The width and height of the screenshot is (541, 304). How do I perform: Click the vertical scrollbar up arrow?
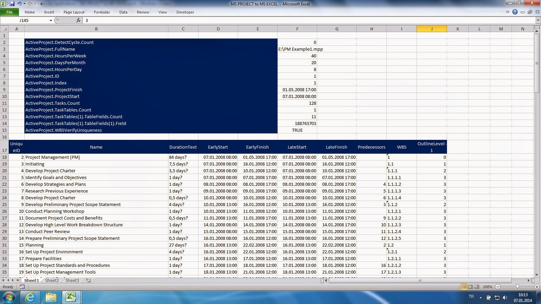[537, 31]
